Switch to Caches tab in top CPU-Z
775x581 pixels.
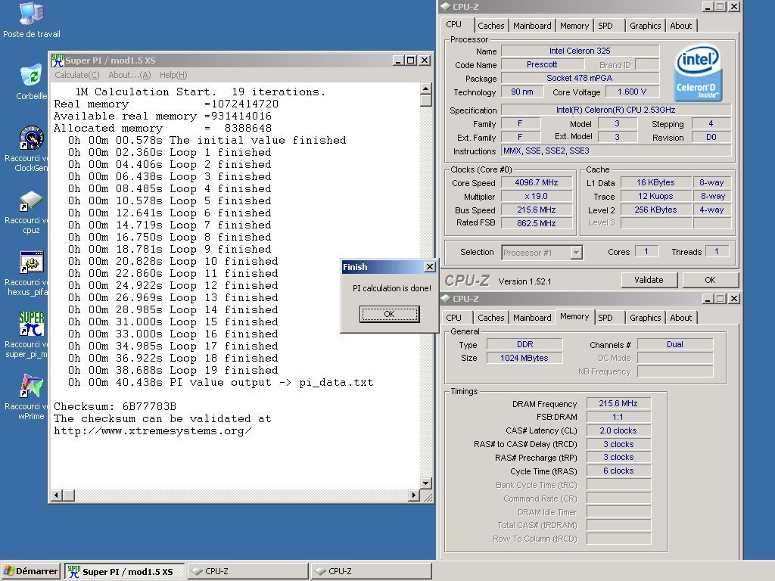click(x=490, y=26)
